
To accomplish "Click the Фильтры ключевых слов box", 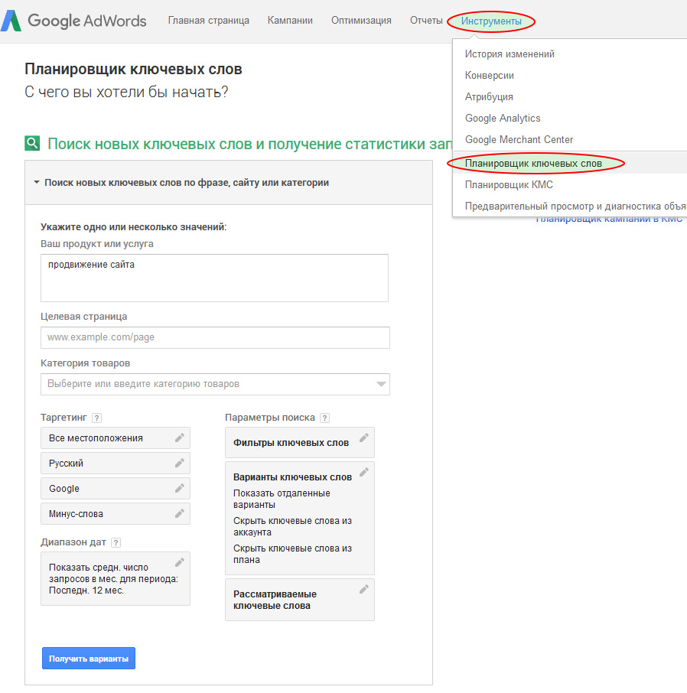I will [x=300, y=442].
